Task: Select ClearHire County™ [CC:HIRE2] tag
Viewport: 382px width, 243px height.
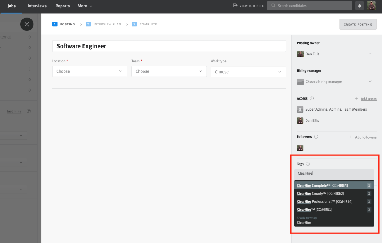Action: [x=334, y=194]
